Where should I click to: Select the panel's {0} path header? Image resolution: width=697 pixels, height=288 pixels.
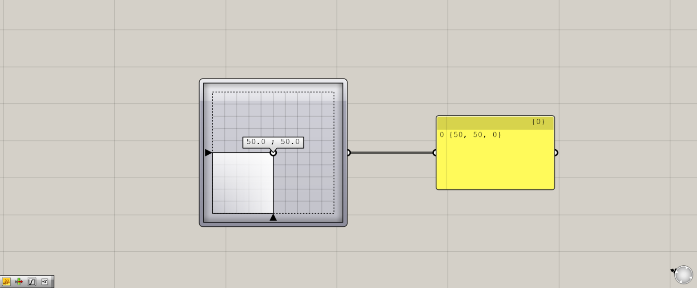pos(495,122)
